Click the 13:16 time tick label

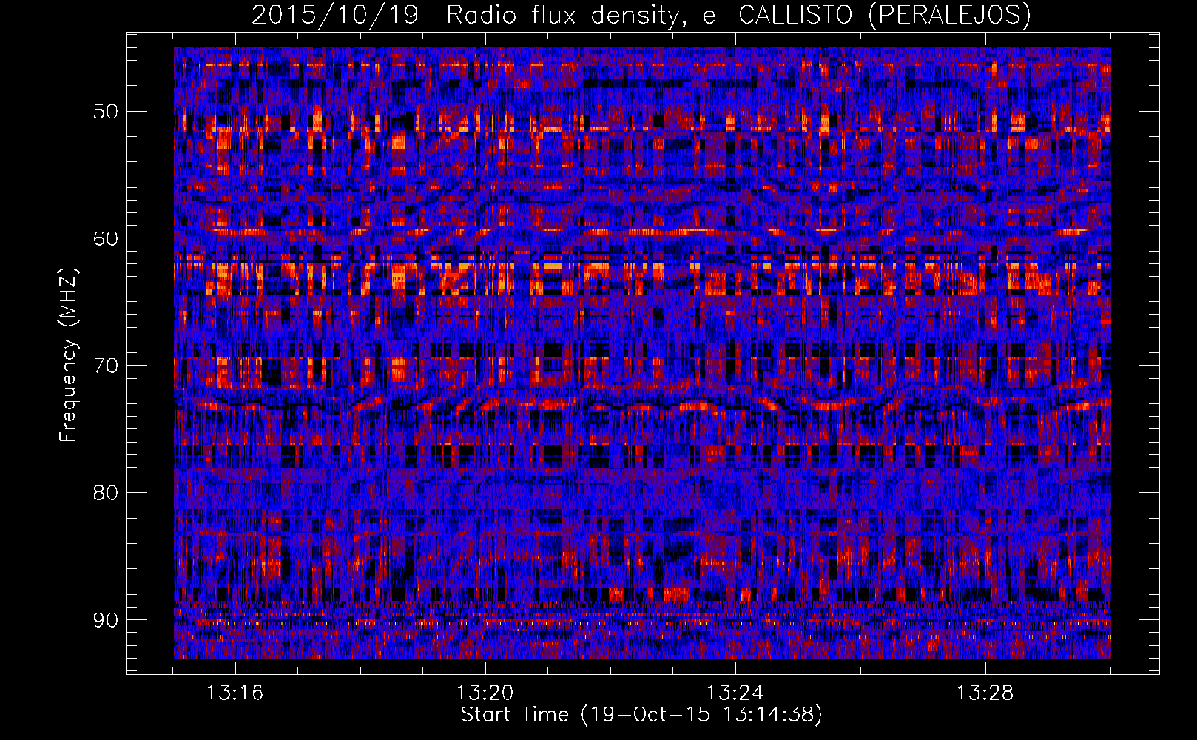pos(235,693)
